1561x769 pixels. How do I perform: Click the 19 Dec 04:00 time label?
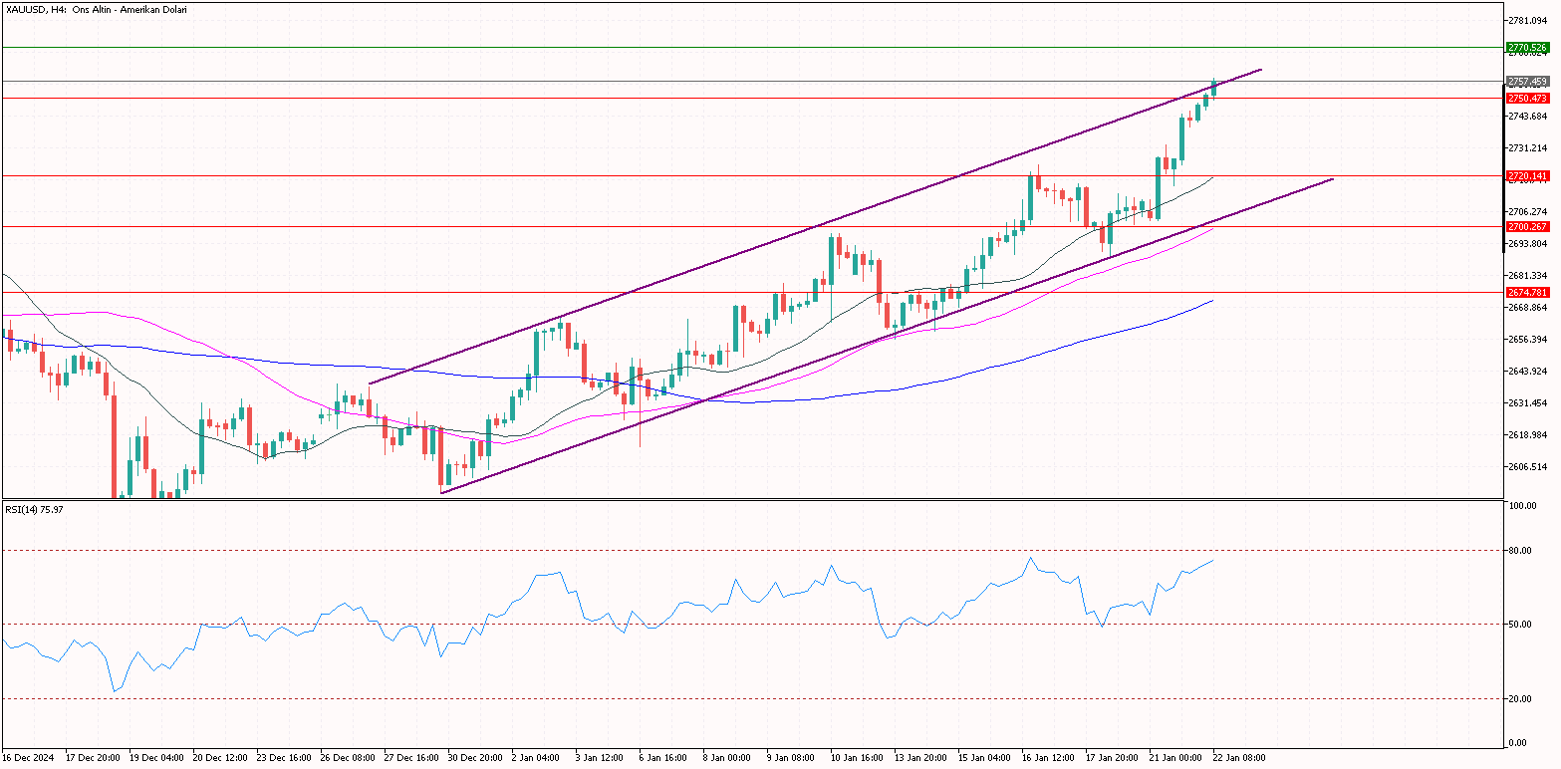(158, 757)
